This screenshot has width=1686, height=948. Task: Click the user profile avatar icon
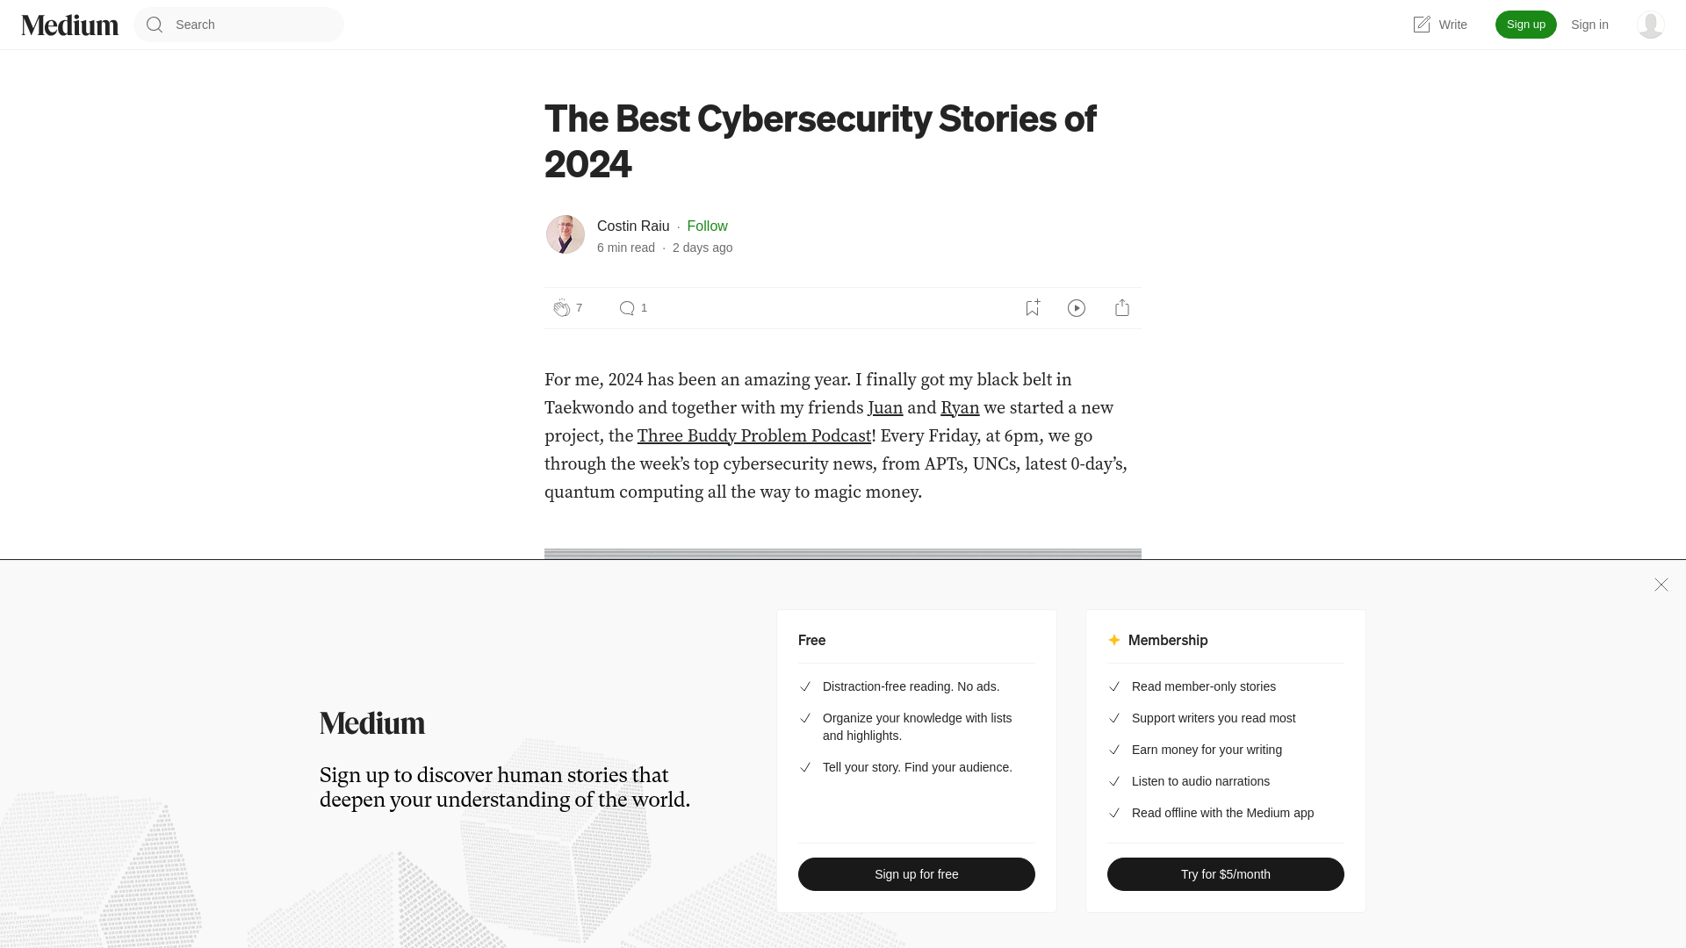click(1650, 25)
